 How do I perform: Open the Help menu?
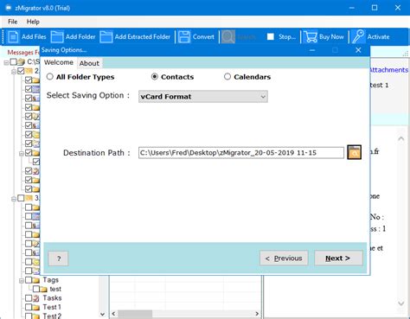pyautogui.click(x=33, y=22)
